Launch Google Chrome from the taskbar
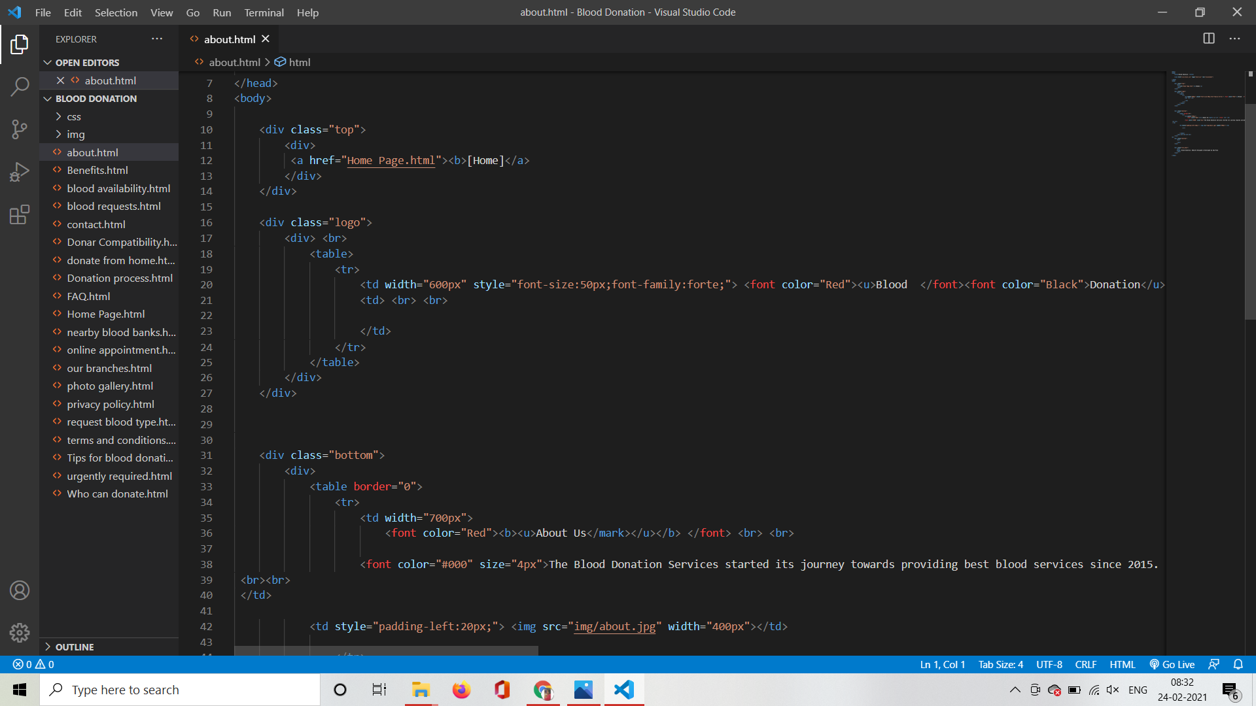1256x706 pixels. point(542,689)
